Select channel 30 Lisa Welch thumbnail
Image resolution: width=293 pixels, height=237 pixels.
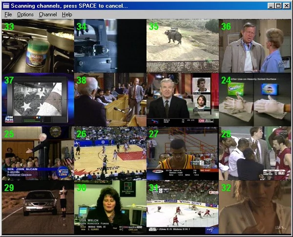[110, 207]
